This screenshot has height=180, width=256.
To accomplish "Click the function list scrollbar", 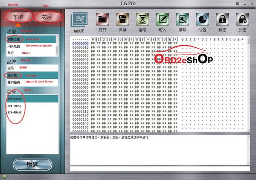I will click(57, 46).
